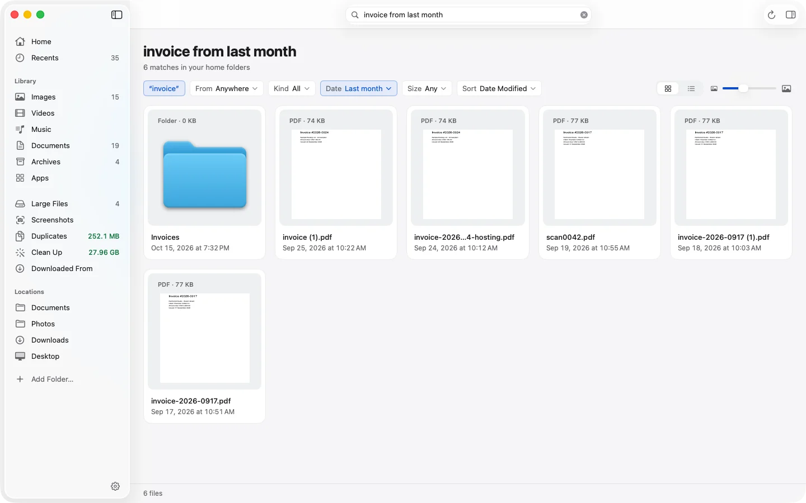
Task: Open the Desktop location
Action: [x=67, y=356]
